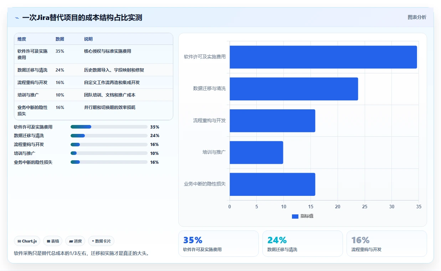Viewport: 441px width, 271px height.
Task: Click the 业务中断的隐性损失 progress bar
Action: [109, 162]
